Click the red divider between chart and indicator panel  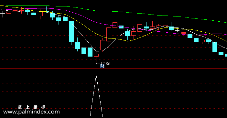[x=113, y=68]
